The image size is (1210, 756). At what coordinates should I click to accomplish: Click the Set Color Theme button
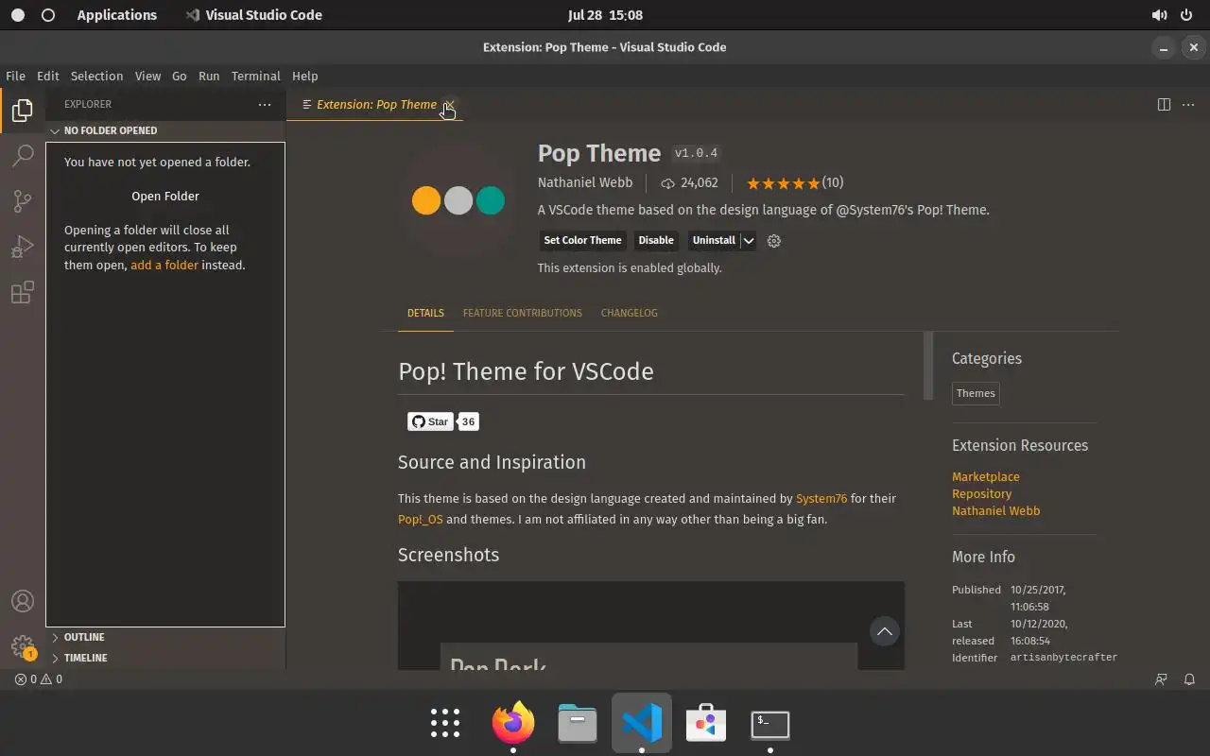[x=582, y=241]
